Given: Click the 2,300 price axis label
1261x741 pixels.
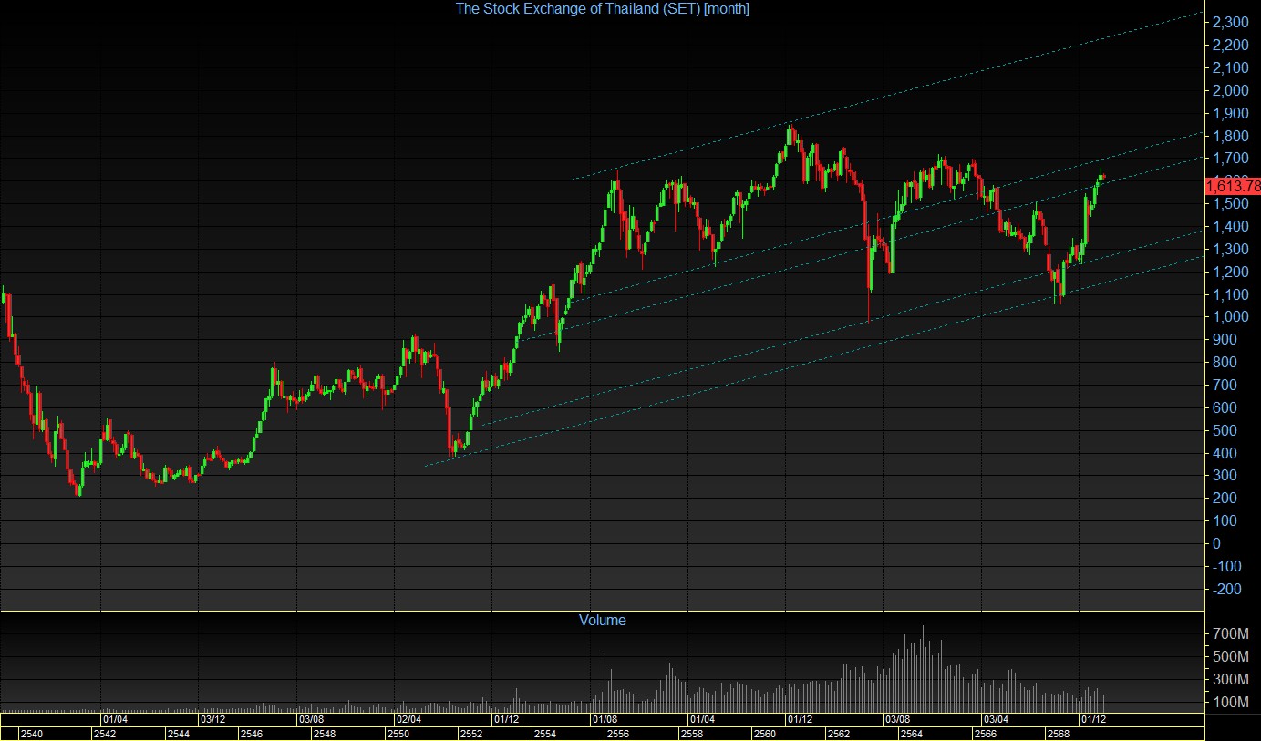Looking at the screenshot, I should 1230,22.
